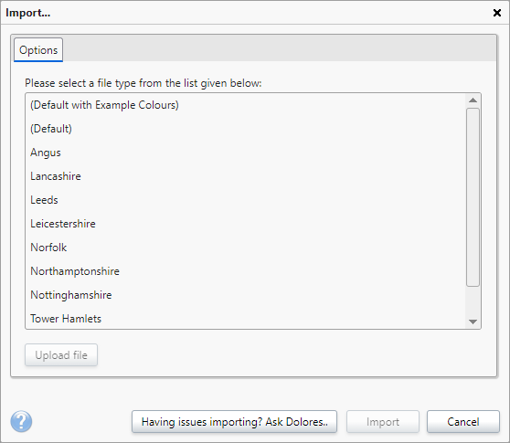
Task: Click the scrollbar down arrow
Action: click(x=473, y=322)
